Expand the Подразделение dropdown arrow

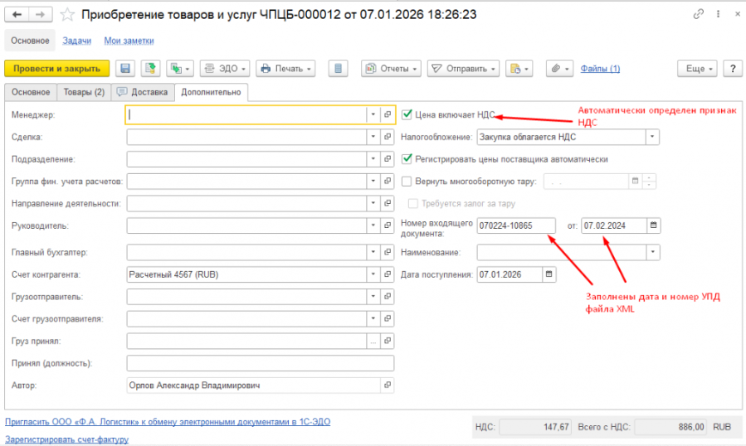coord(373,159)
